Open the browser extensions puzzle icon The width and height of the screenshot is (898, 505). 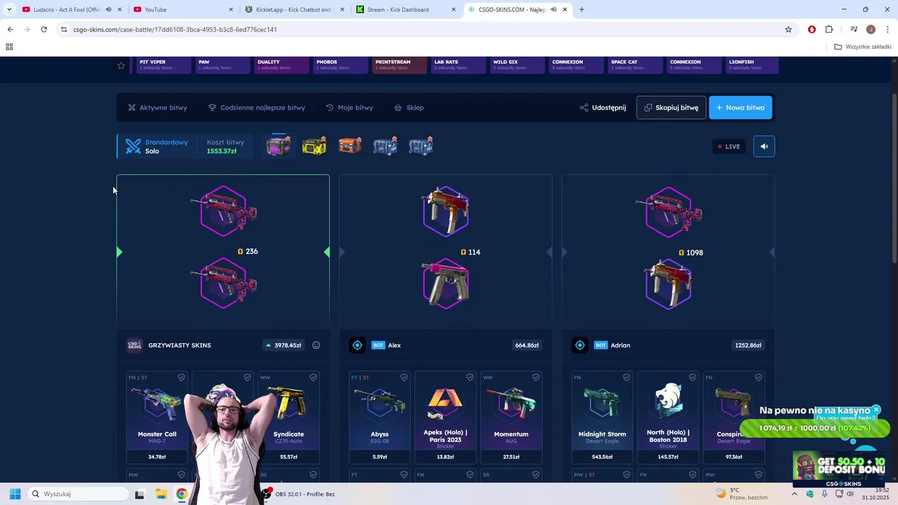point(829,29)
